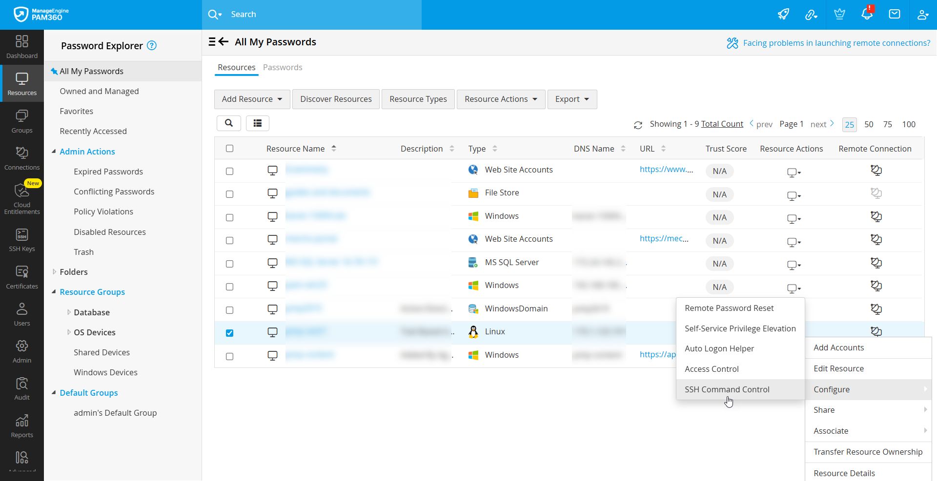Refresh the resource list
This screenshot has width=937, height=481.
coord(638,125)
